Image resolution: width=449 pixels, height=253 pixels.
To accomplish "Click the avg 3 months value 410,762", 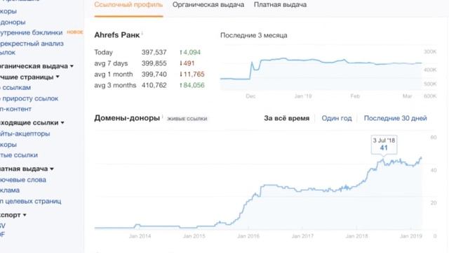I will click(154, 85).
